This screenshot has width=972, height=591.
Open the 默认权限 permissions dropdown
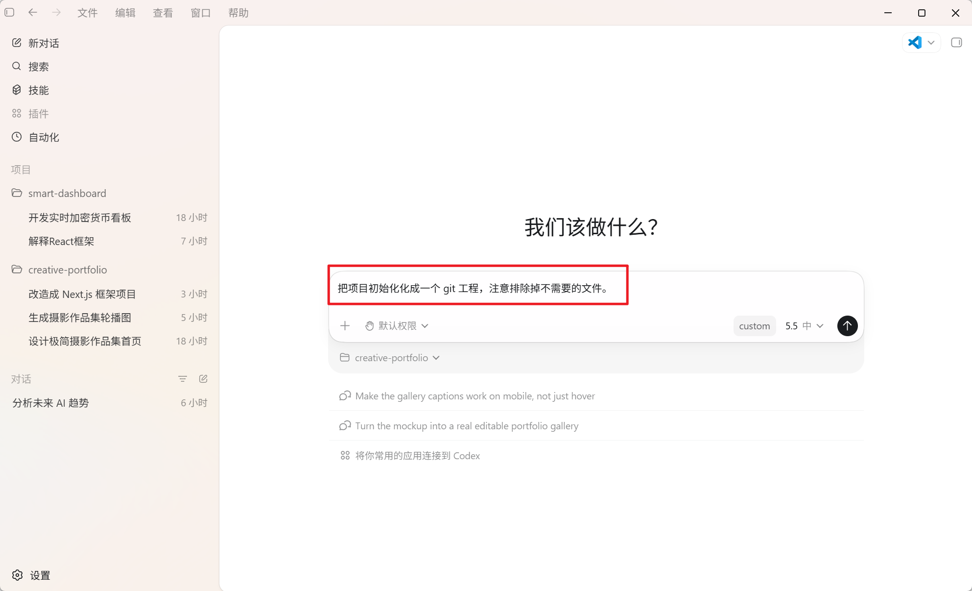[x=397, y=326]
